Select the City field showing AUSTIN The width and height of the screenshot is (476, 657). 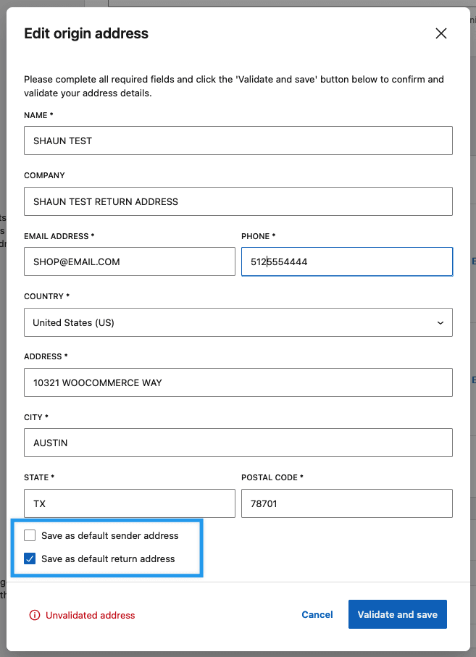(x=238, y=443)
